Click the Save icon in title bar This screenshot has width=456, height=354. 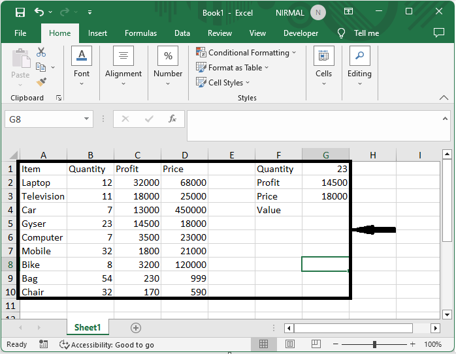click(x=20, y=12)
